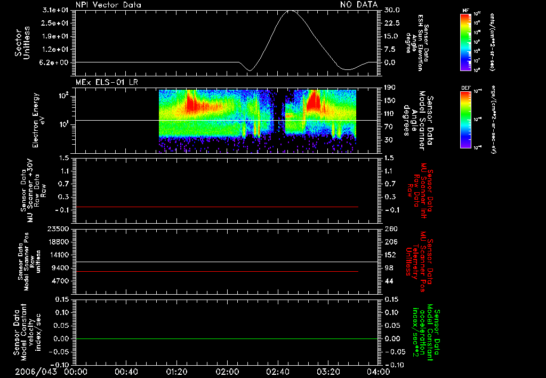Click the "ergs/(cm**2-sr-sec-eV)" colorbar unit label
Screen dimensions: 546x378
click(494, 119)
